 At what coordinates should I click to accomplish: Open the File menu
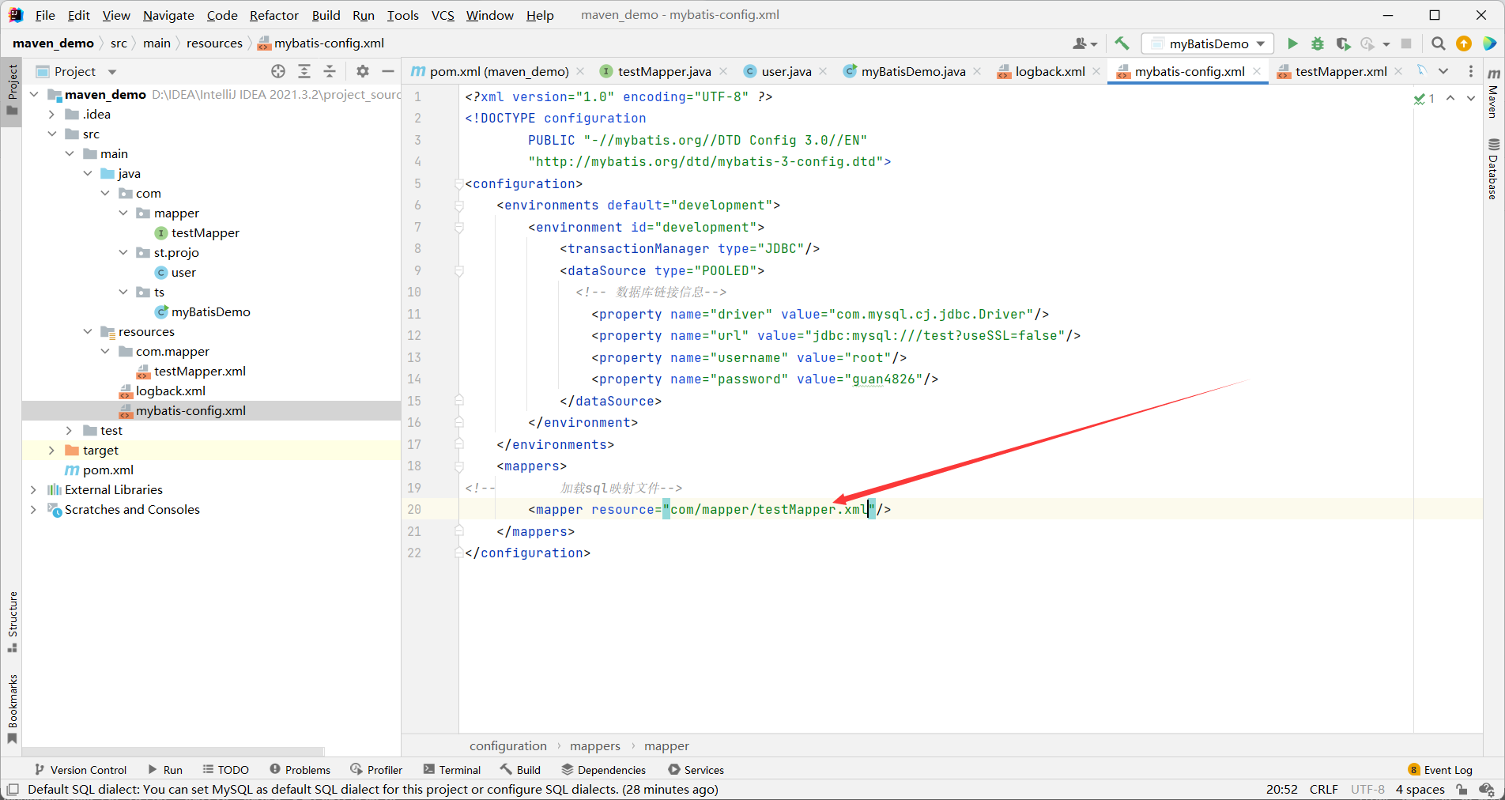point(45,15)
